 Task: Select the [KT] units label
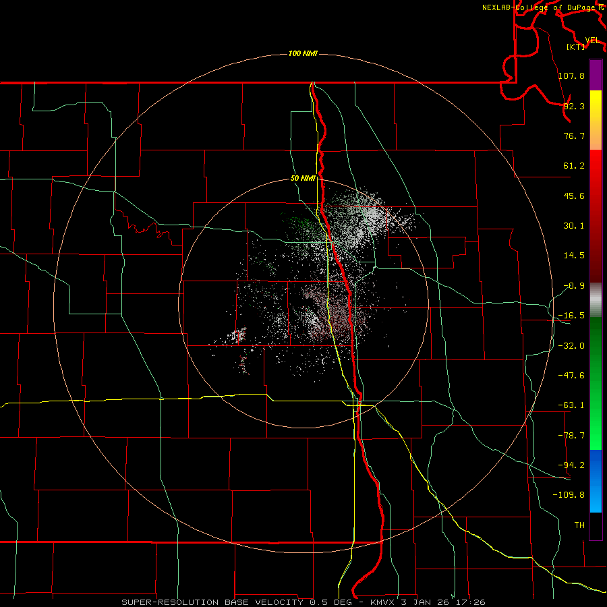tap(575, 47)
